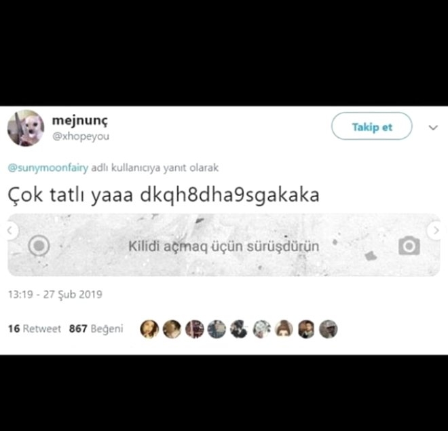This screenshot has width=448, height=431.
Task: Open the tweet options chevron dropdown
Action: pos(433,128)
